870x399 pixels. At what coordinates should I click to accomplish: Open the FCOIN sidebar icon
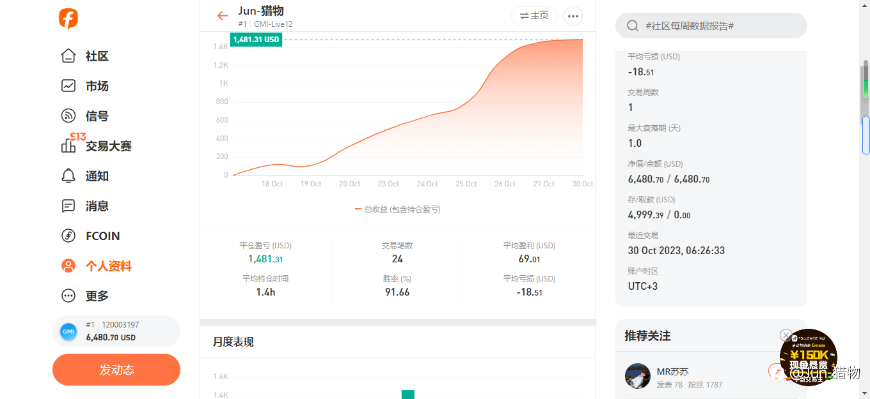(x=68, y=236)
